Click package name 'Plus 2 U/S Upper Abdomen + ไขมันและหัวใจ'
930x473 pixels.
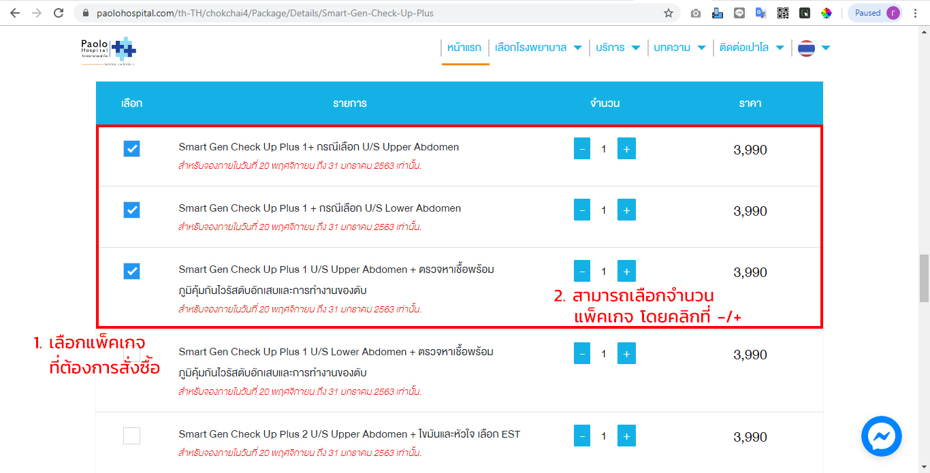pyautogui.click(x=349, y=434)
